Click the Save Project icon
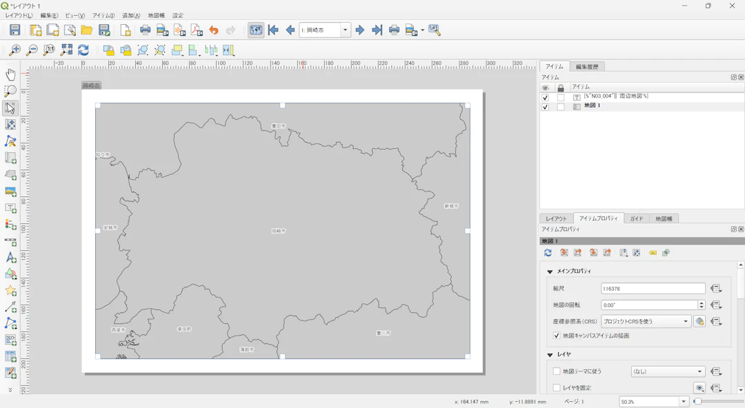The width and height of the screenshot is (745, 408). click(14, 30)
